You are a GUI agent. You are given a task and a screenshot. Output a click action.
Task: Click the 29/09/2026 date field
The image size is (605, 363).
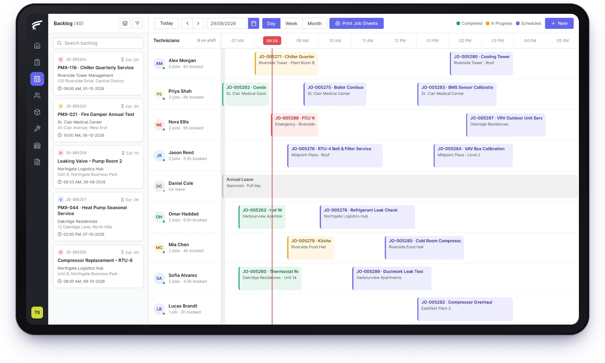(x=227, y=23)
